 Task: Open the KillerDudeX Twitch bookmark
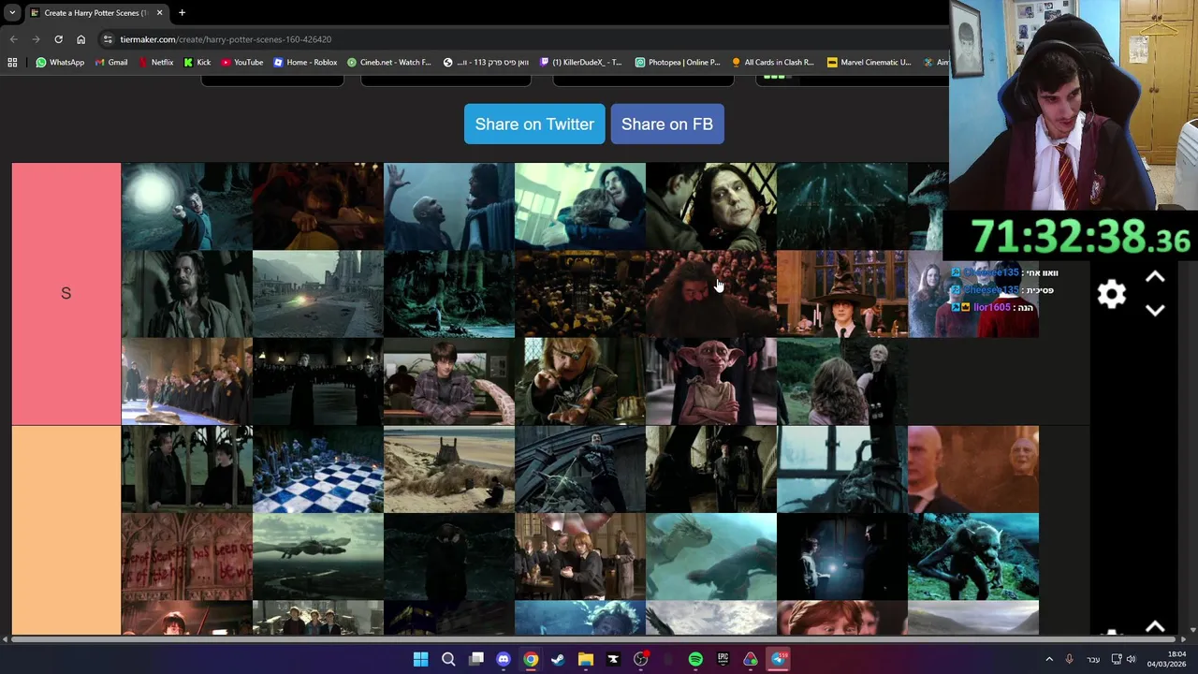tap(580, 62)
